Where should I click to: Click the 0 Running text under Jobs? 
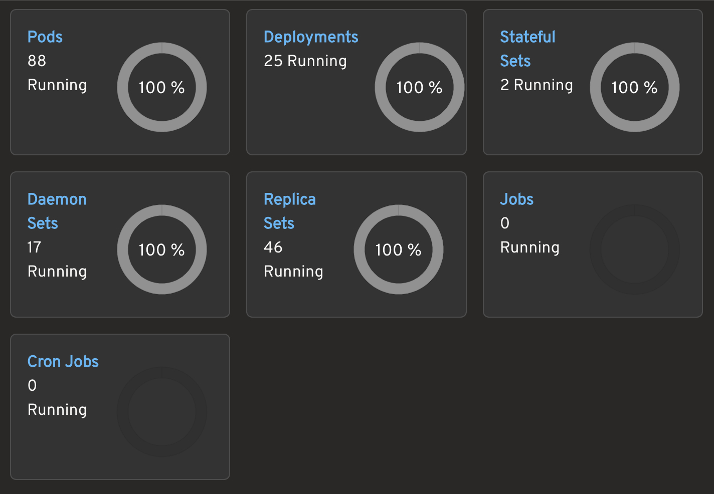(529, 235)
